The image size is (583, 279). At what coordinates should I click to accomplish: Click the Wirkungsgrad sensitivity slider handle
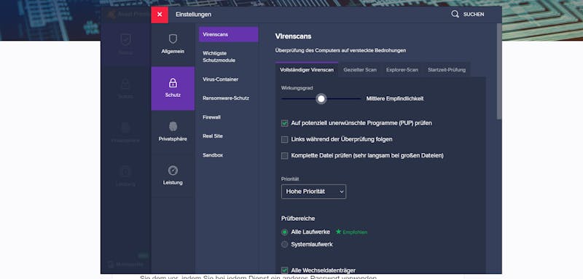tap(321, 99)
